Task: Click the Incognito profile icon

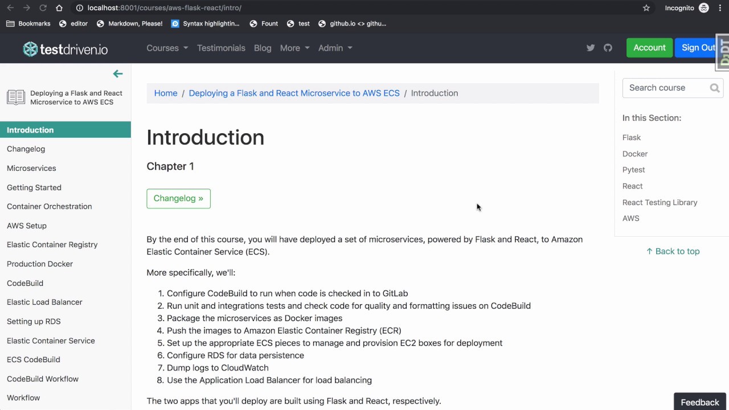Action: 704,8
